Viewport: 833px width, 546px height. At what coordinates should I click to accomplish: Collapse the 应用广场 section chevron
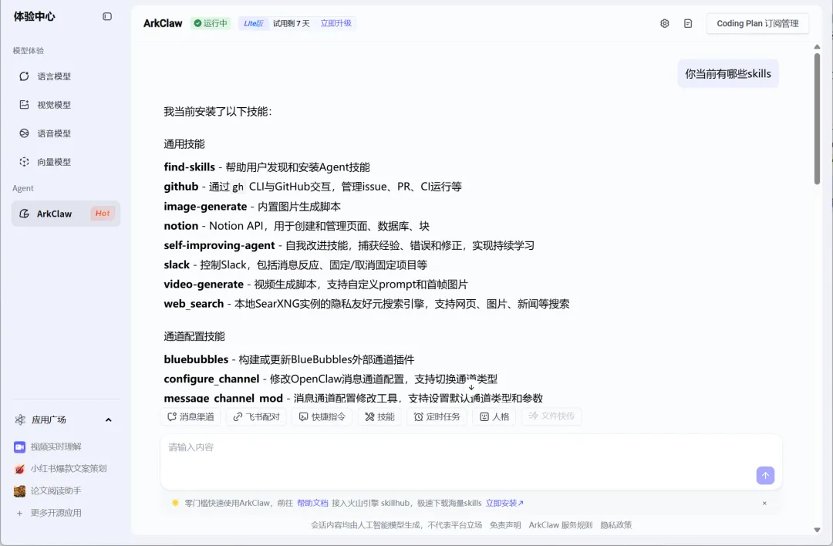pos(109,420)
